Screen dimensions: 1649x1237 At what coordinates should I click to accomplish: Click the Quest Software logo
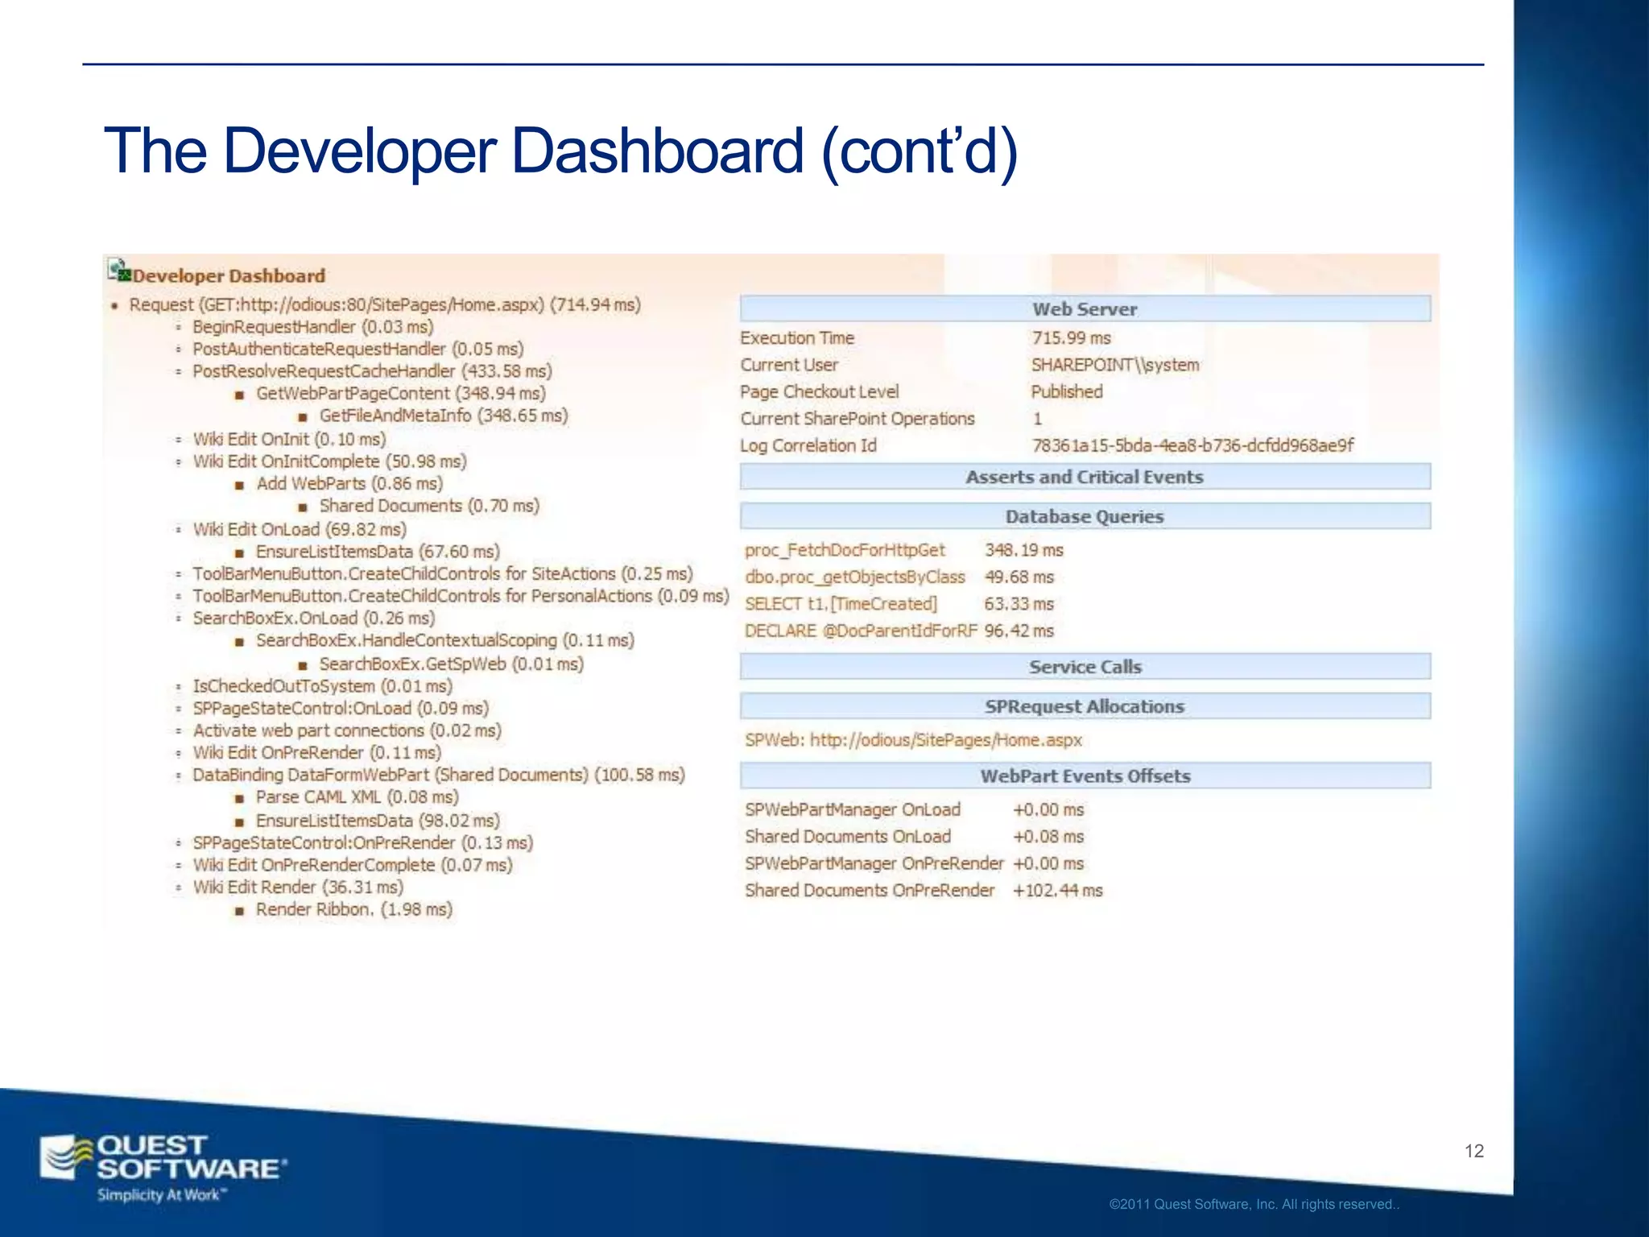pos(163,1168)
